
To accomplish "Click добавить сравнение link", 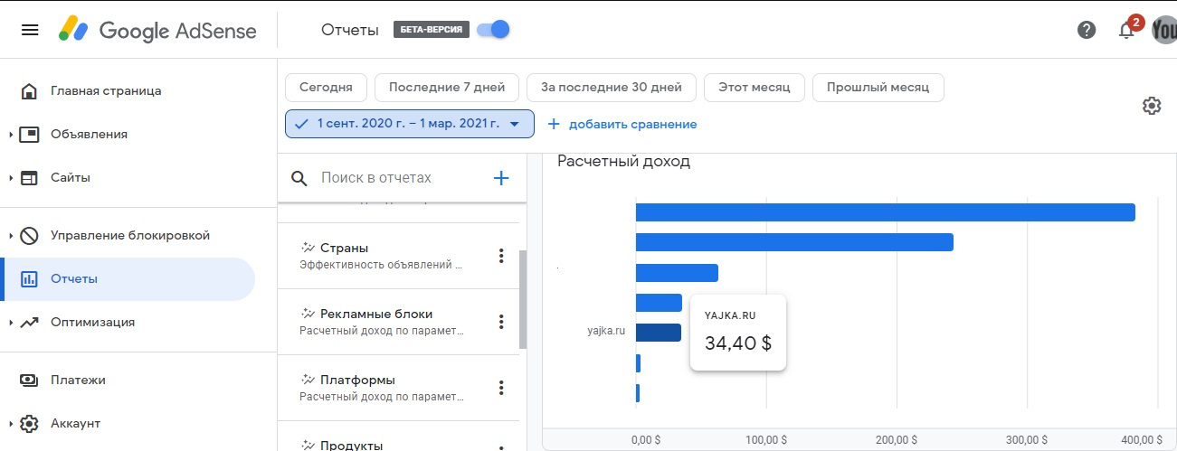I will (x=622, y=124).
